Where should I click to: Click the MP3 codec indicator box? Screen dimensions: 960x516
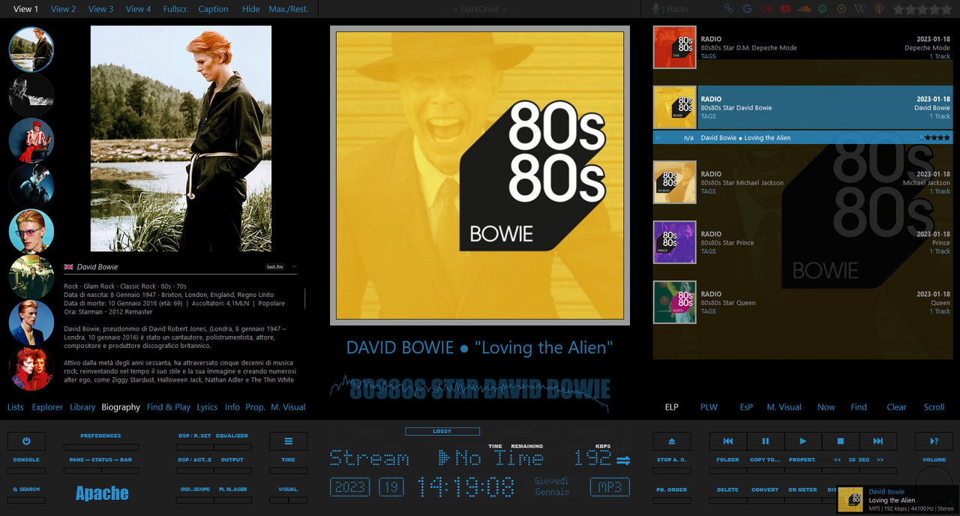tap(610, 487)
